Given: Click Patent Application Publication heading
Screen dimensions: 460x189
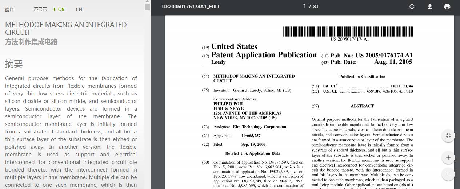Looking at the screenshot, I should [264, 55].
